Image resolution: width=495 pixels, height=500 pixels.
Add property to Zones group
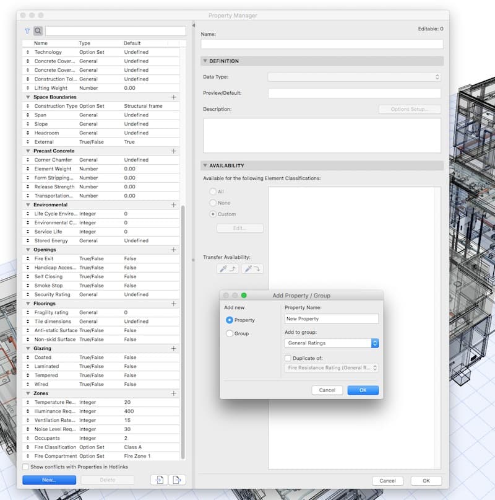(174, 393)
